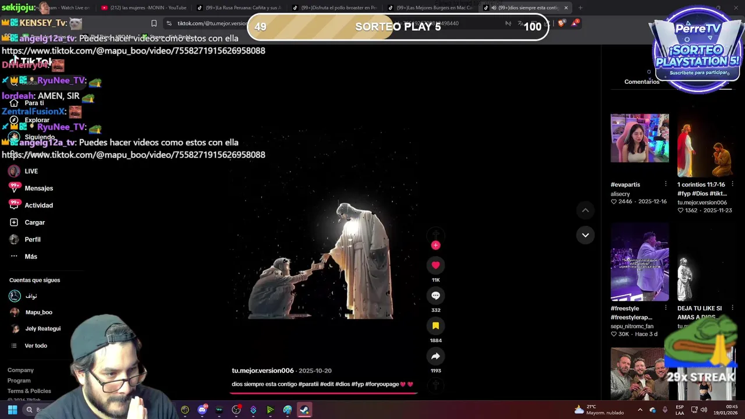745x419 pixels.
Task: Open Mensajes in TikTok sidebar
Action: (x=31, y=188)
